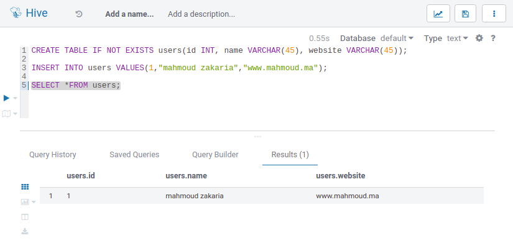Image resolution: width=513 pixels, height=243 pixels.
Task: Click the question mark help icon
Action: [x=493, y=39]
